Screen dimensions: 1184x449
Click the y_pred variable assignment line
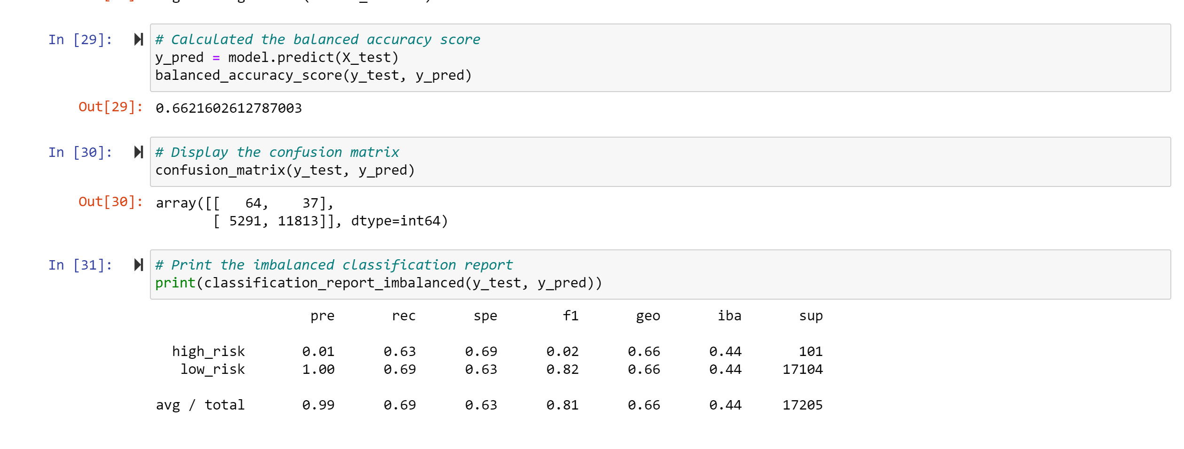tap(277, 57)
